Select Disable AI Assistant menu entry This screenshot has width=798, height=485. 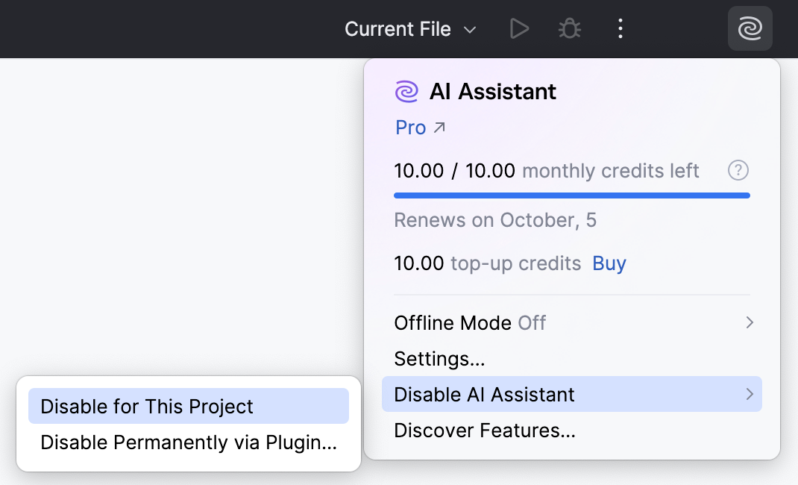click(571, 394)
